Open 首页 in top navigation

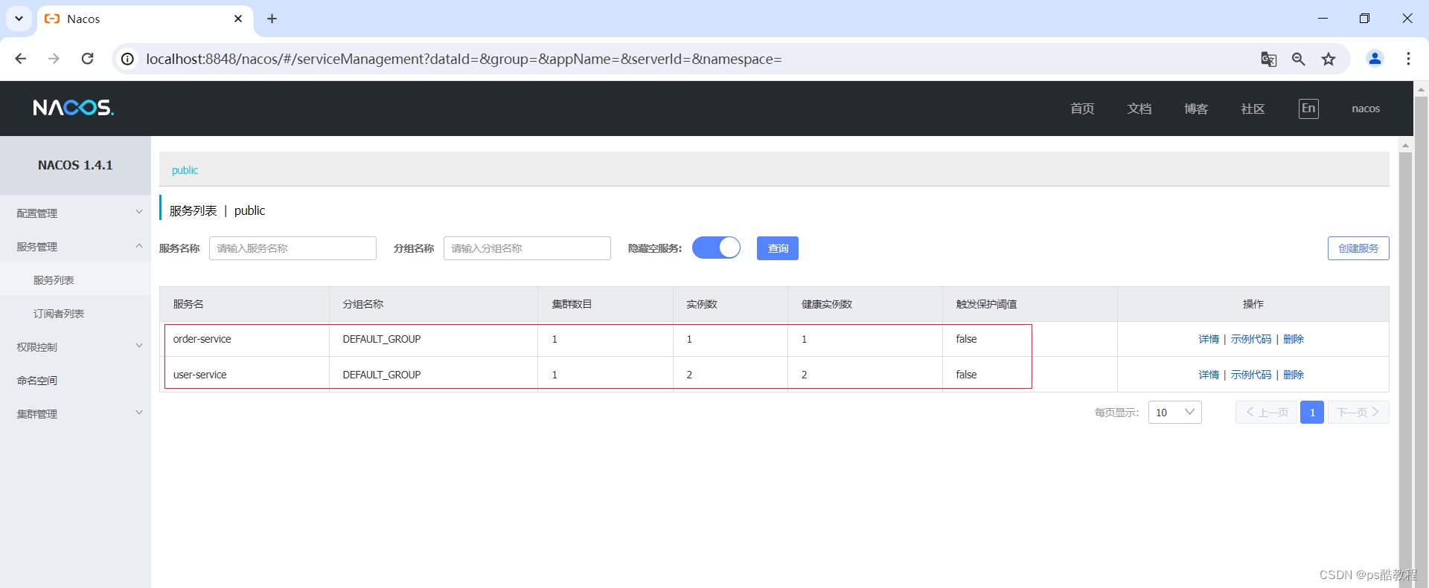(1082, 109)
